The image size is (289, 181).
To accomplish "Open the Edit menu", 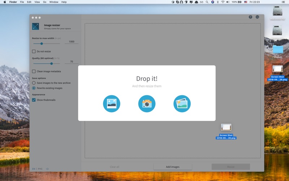I will pos(29,2).
